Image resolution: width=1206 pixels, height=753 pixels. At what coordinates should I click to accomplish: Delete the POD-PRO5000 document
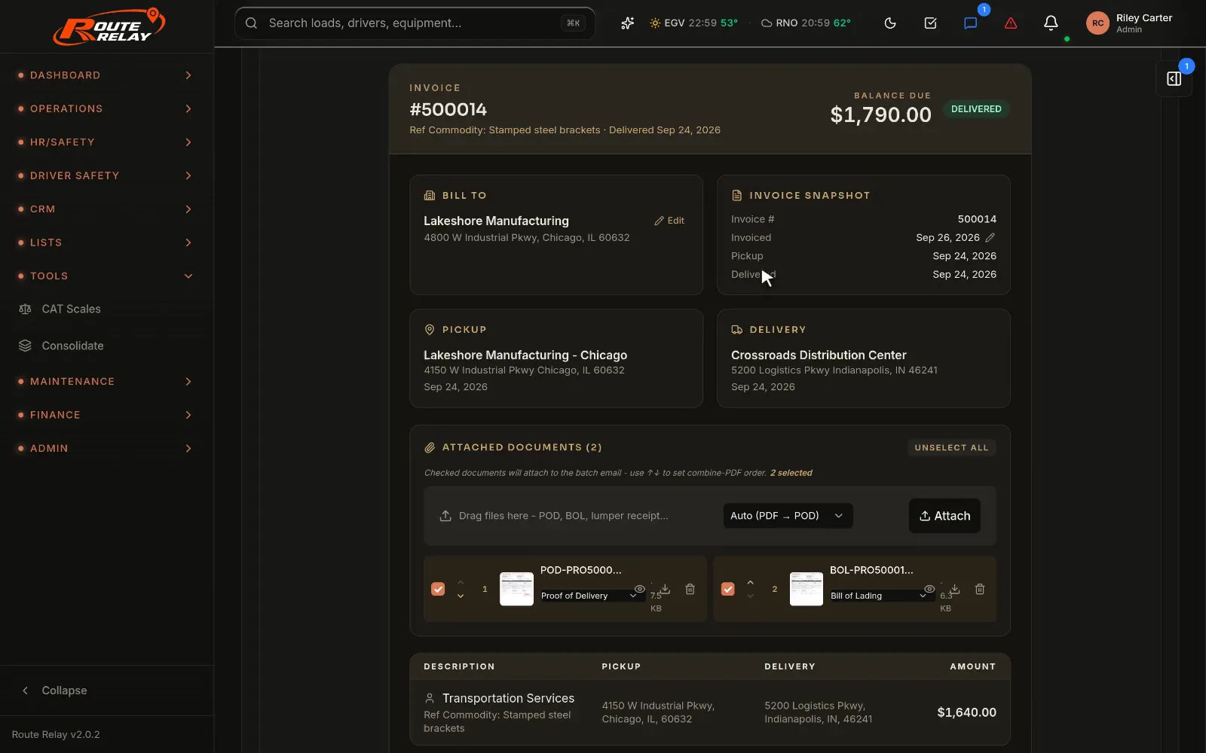pyautogui.click(x=690, y=589)
